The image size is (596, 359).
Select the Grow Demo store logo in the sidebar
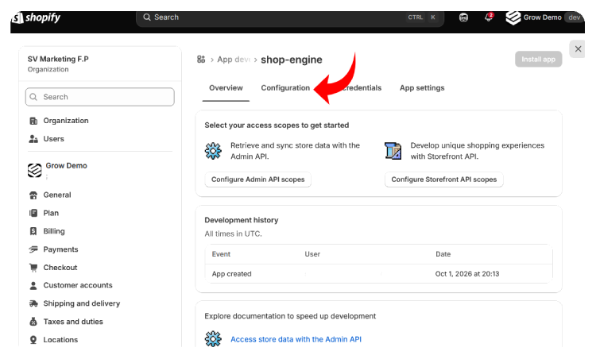pos(35,170)
